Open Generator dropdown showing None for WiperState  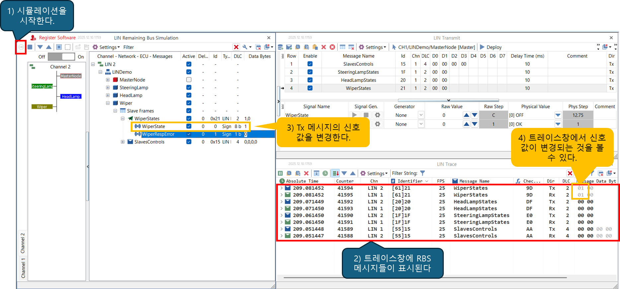(x=421, y=115)
